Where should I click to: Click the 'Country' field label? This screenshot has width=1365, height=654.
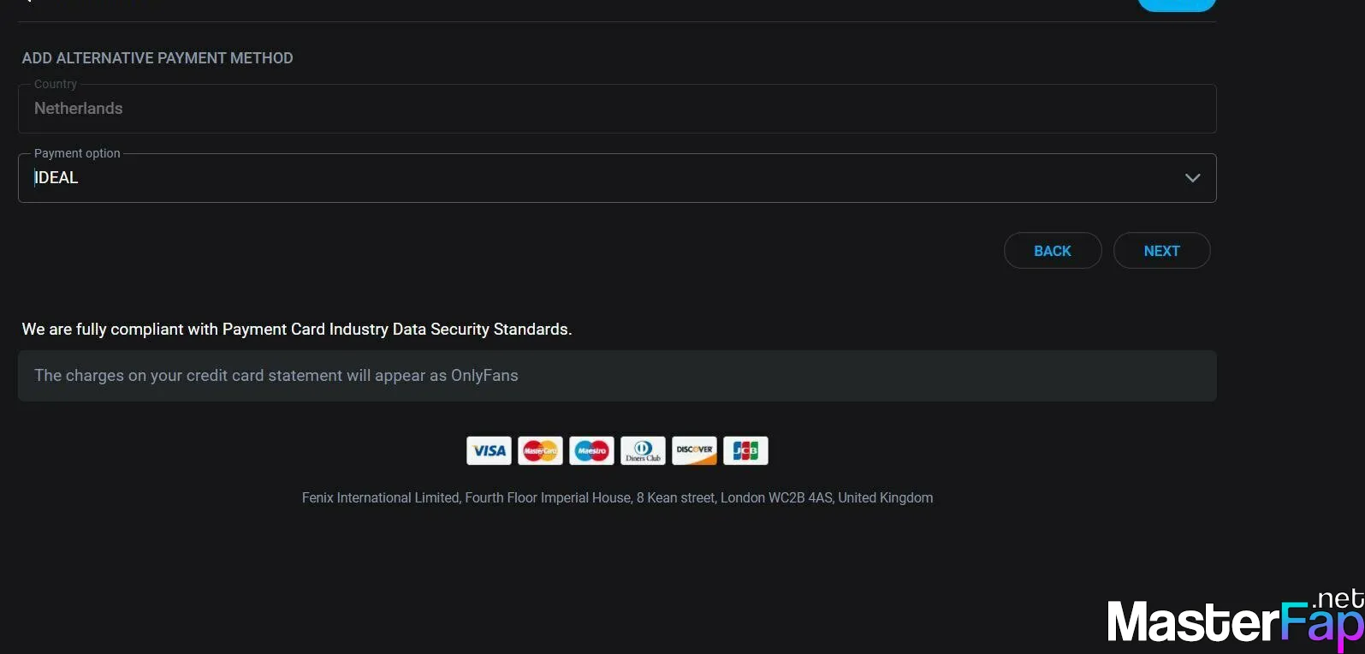point(56,84)
